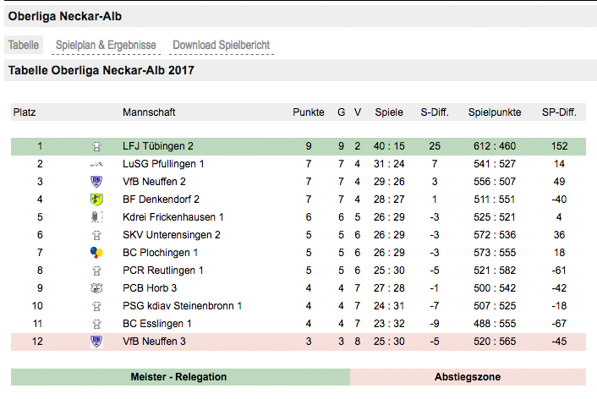Image resolution: width=597 pixels, height=399 pixels.
Task: Click the VfB Neuffen 2 club crest
Action: [x=96, y=182]
